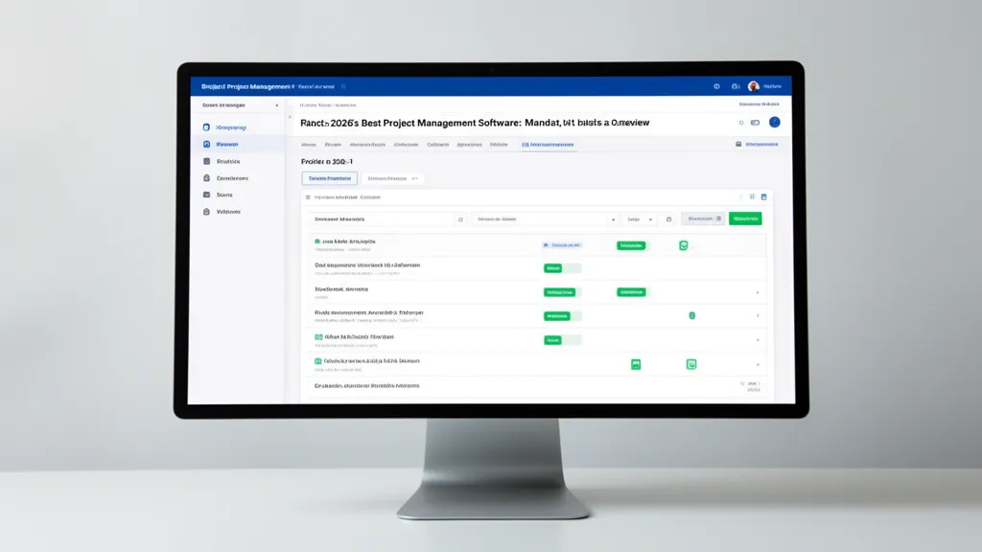Image resolution: width=982 pixels, height=552 pixels.
Task: Click into the search field in filter row
Action: pos(382,219)
